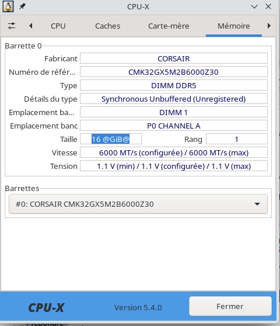
Task: Click the Fabricant field showing CORSAIR
Action: tap(174, 58)
